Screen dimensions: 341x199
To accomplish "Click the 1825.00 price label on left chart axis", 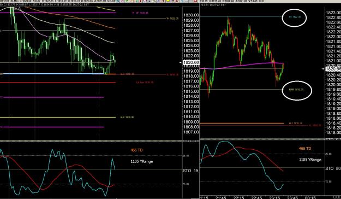I will (x=191, y=41).
